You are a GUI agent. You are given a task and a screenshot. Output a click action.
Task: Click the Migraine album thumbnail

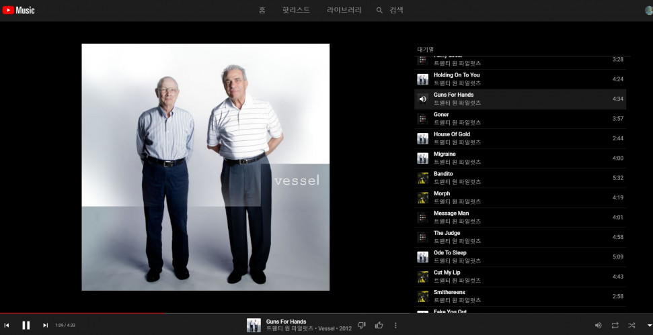click(423, 158)
